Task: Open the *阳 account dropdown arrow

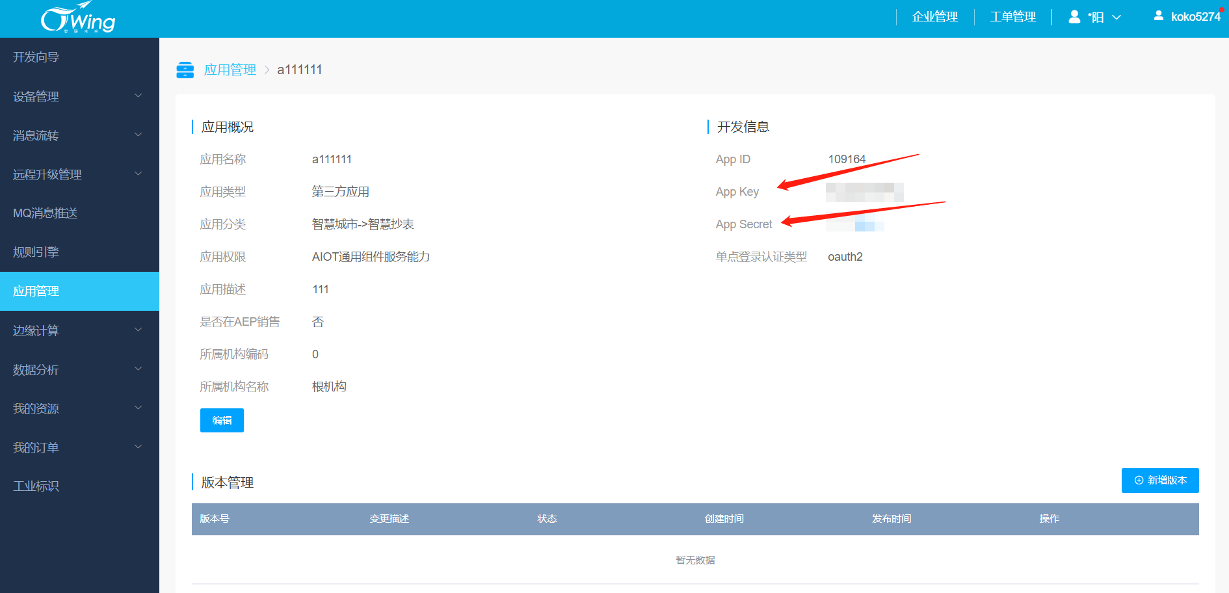Action: pos(1117,18)
